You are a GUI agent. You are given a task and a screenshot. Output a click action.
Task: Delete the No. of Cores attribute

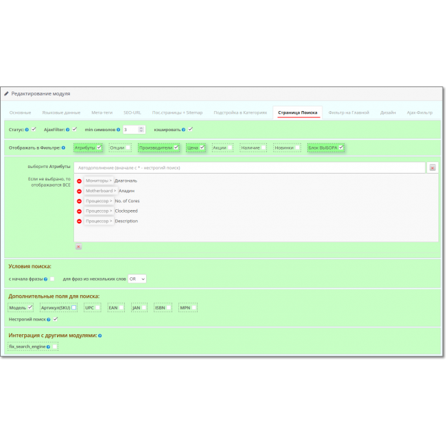[x=79, y=201]
